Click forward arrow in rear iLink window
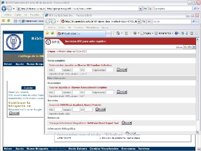 (x=9, y=9)
